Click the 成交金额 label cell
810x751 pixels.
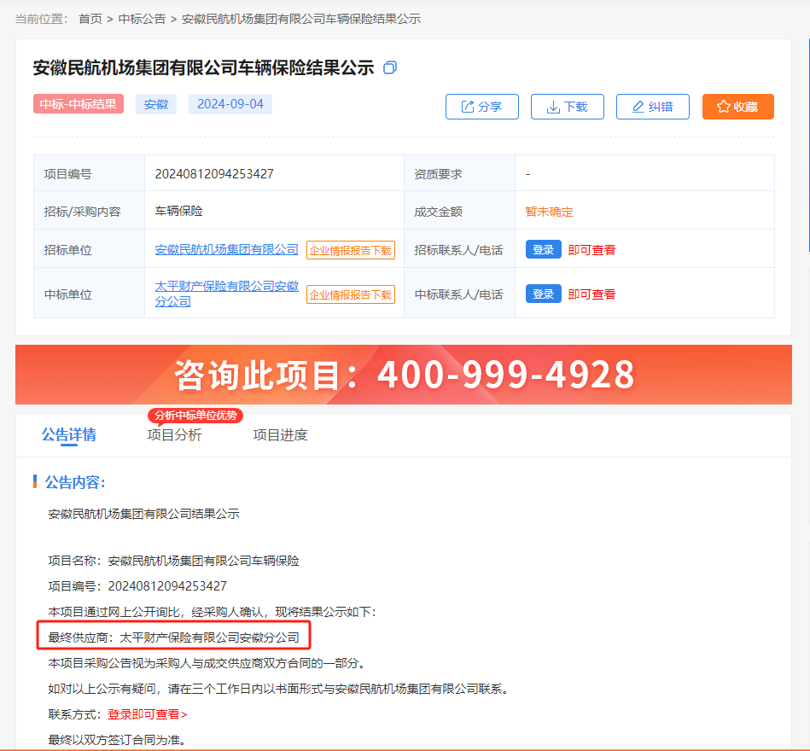(x=460, y=211)
